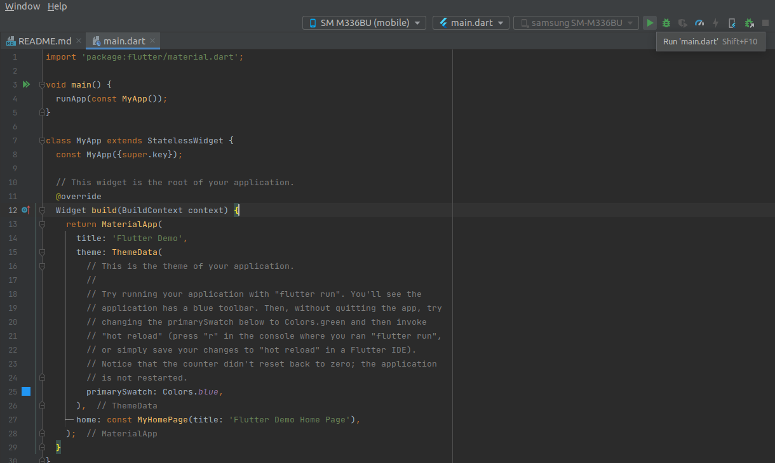
Task: Collapse the void main() function fold
Action: coord(42,84)
